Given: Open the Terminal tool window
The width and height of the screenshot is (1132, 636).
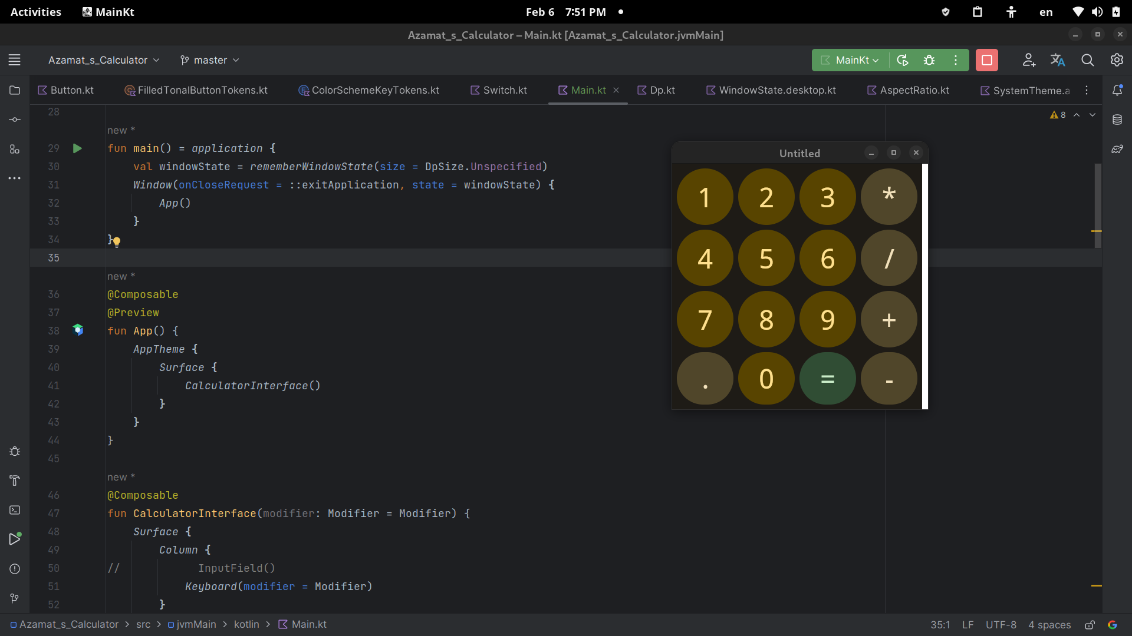Looking at the screenshot, I should point(14,511).
